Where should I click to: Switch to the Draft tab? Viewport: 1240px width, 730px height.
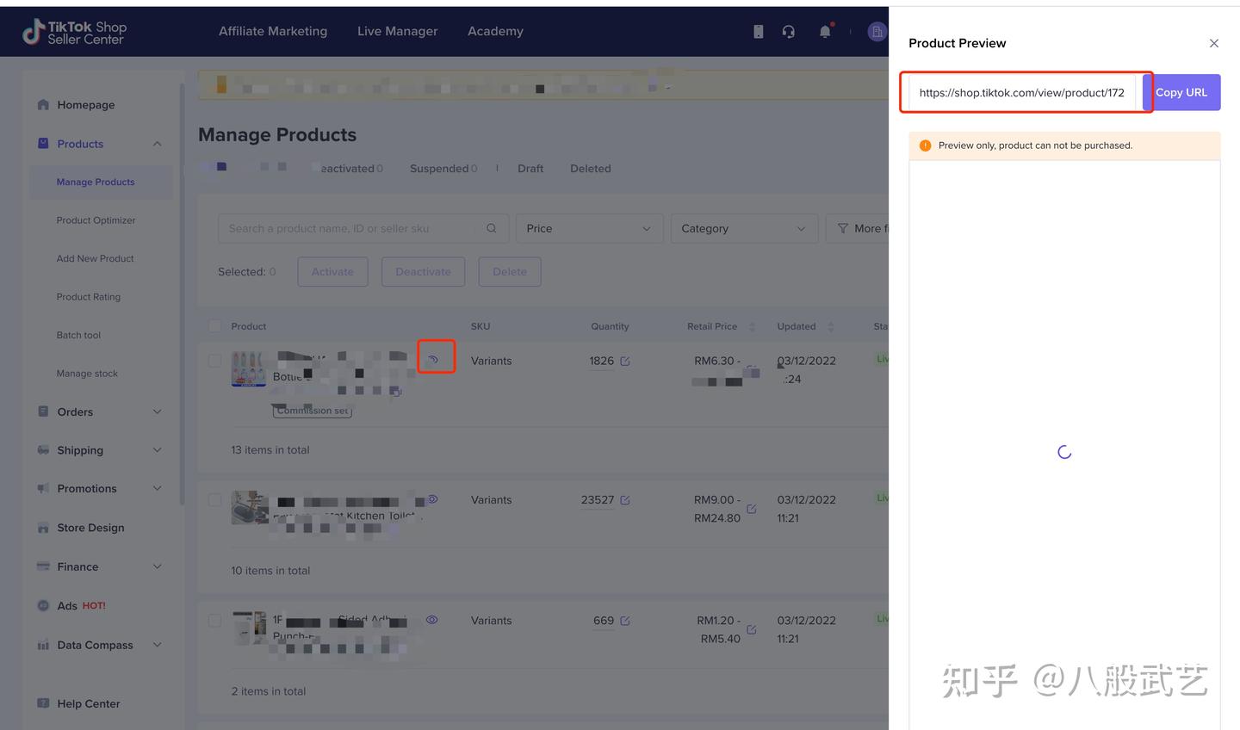[530, 169]
